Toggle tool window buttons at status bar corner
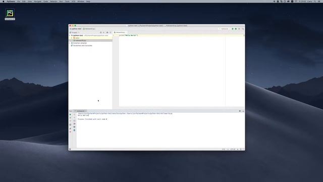Viewport: 323px width, 182px height. [70, 149]
